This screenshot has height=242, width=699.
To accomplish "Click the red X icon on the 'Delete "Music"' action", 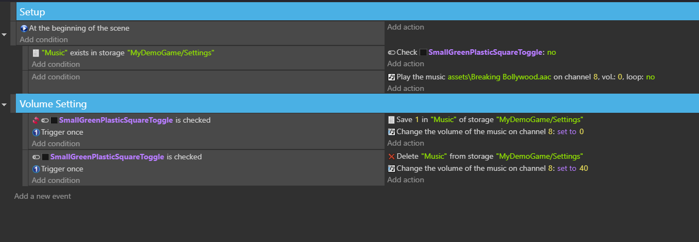I will point(391,156).
